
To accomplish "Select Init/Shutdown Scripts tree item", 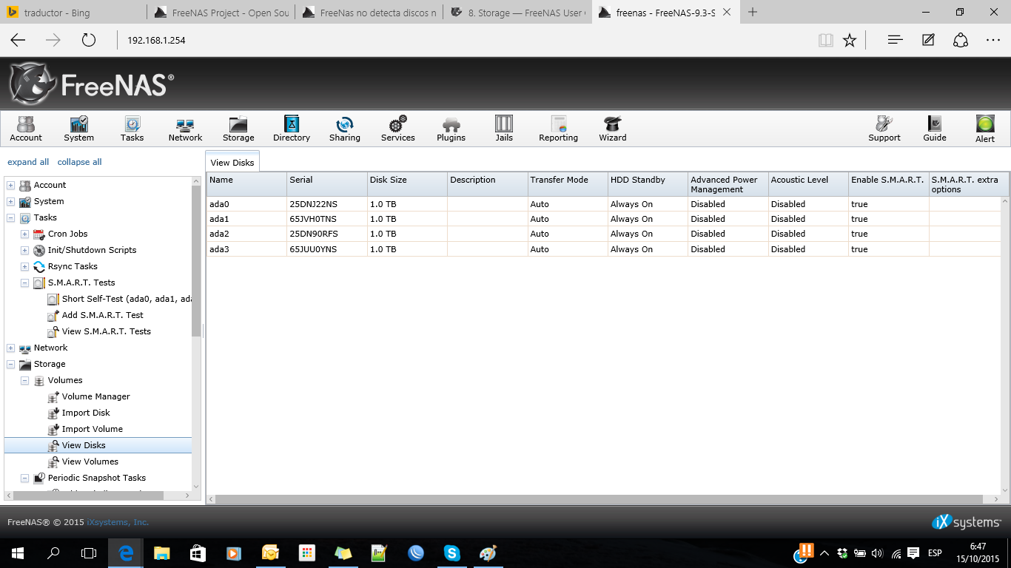I will [x=92, y=250].
